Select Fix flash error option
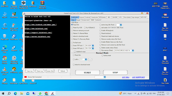 [72, 43]
